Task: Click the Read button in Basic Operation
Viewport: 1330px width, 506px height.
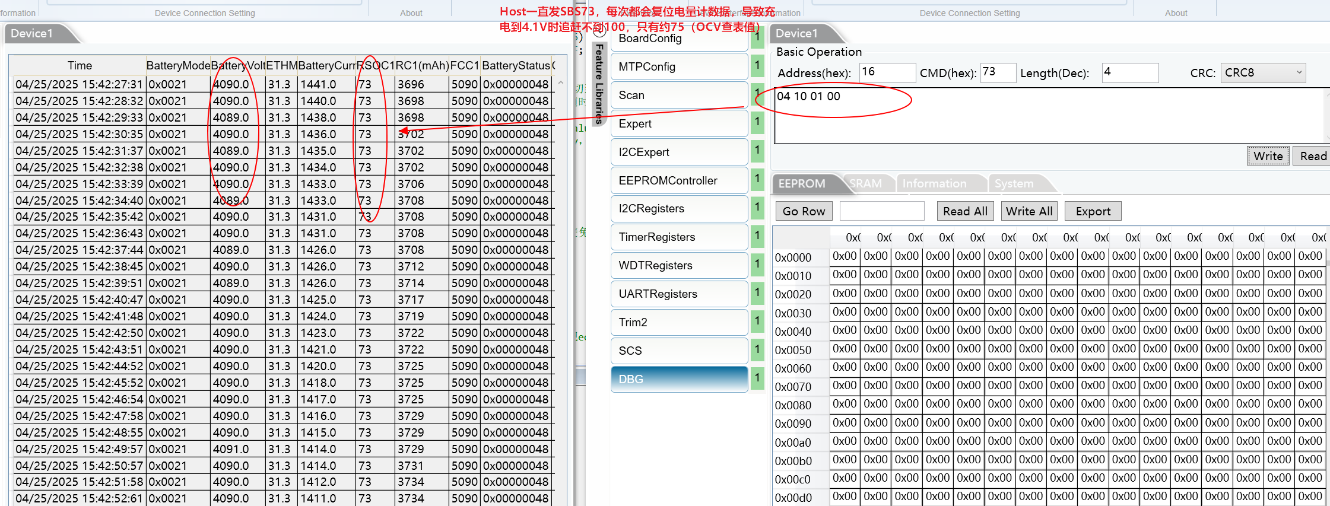Action: pos(1312,156)
